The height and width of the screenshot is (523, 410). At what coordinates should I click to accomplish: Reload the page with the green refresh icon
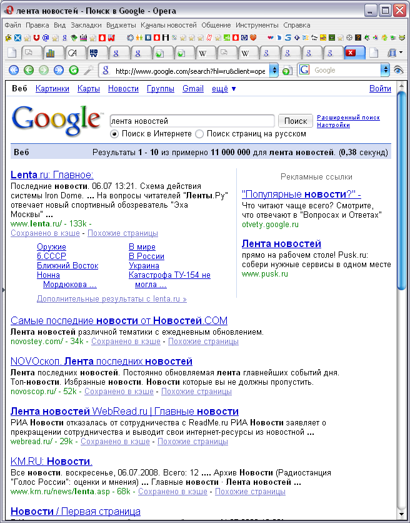pos(74,70)
